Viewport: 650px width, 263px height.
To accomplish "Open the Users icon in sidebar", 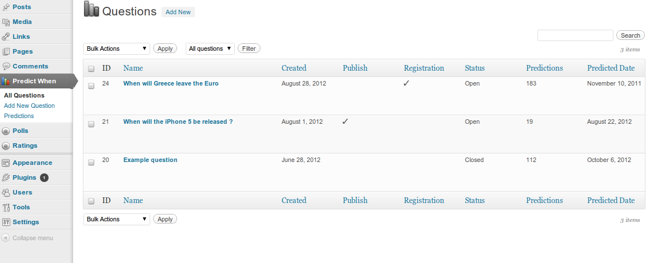I will pyautogui.click(x=6, y=193).
